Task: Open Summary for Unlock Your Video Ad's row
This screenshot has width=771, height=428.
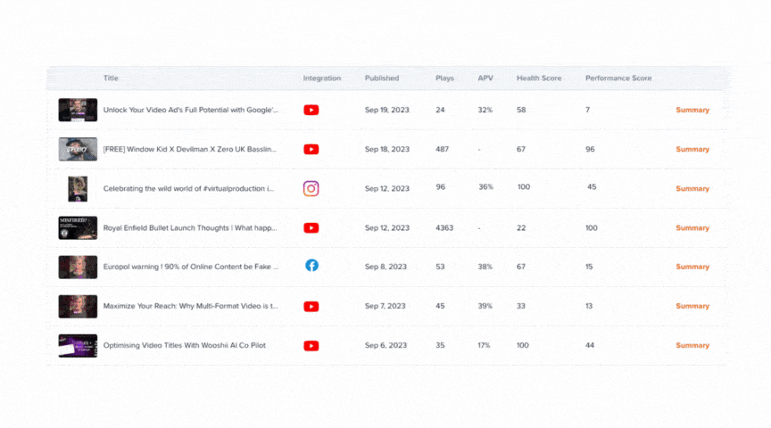Action: (692, 111)
